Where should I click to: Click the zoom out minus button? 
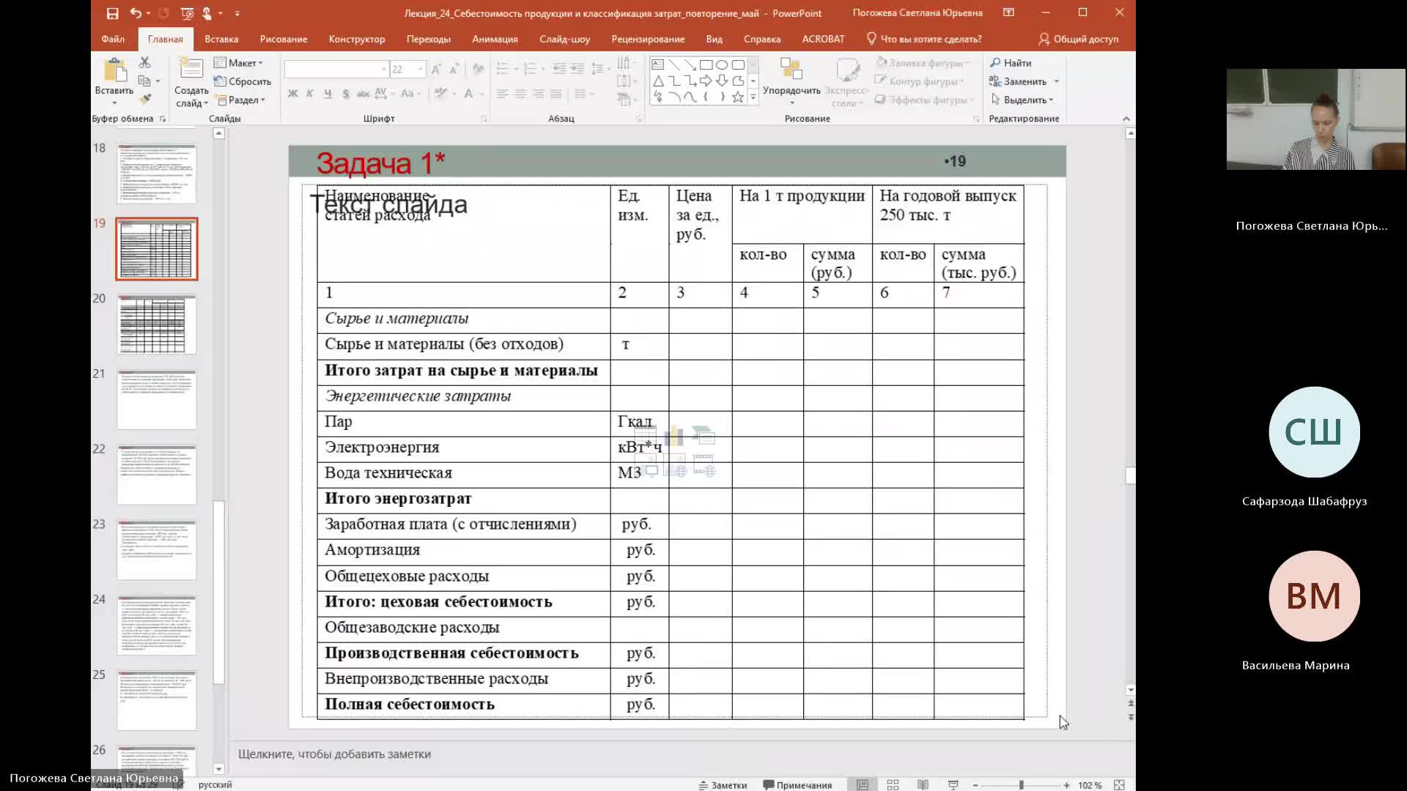[x=975, y=784]
